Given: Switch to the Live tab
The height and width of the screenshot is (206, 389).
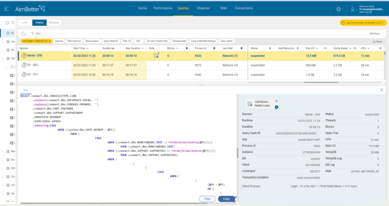Looking at the screenshot, I should coord(25,23).
